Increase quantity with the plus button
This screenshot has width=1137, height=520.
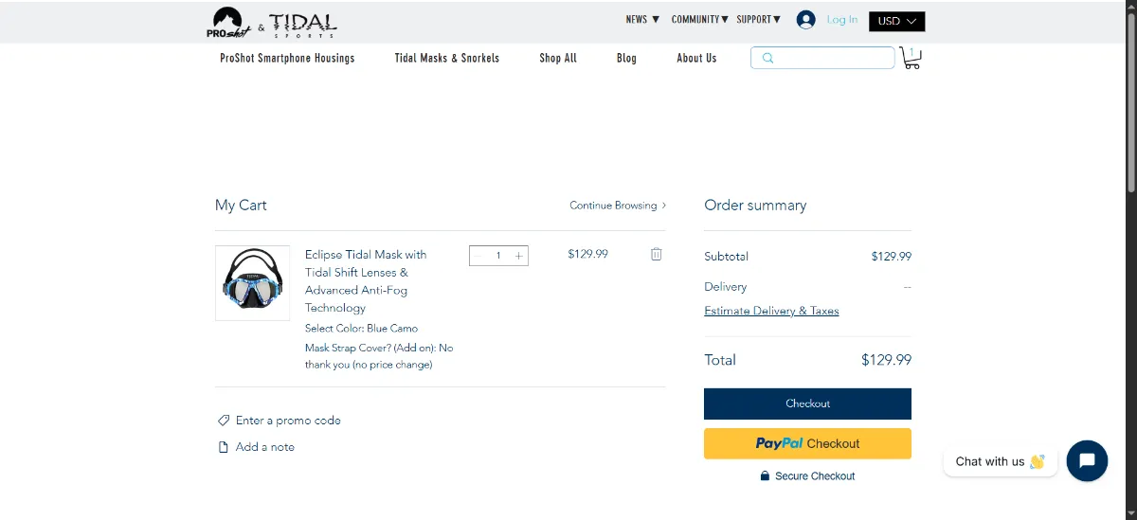pos(518,256)
